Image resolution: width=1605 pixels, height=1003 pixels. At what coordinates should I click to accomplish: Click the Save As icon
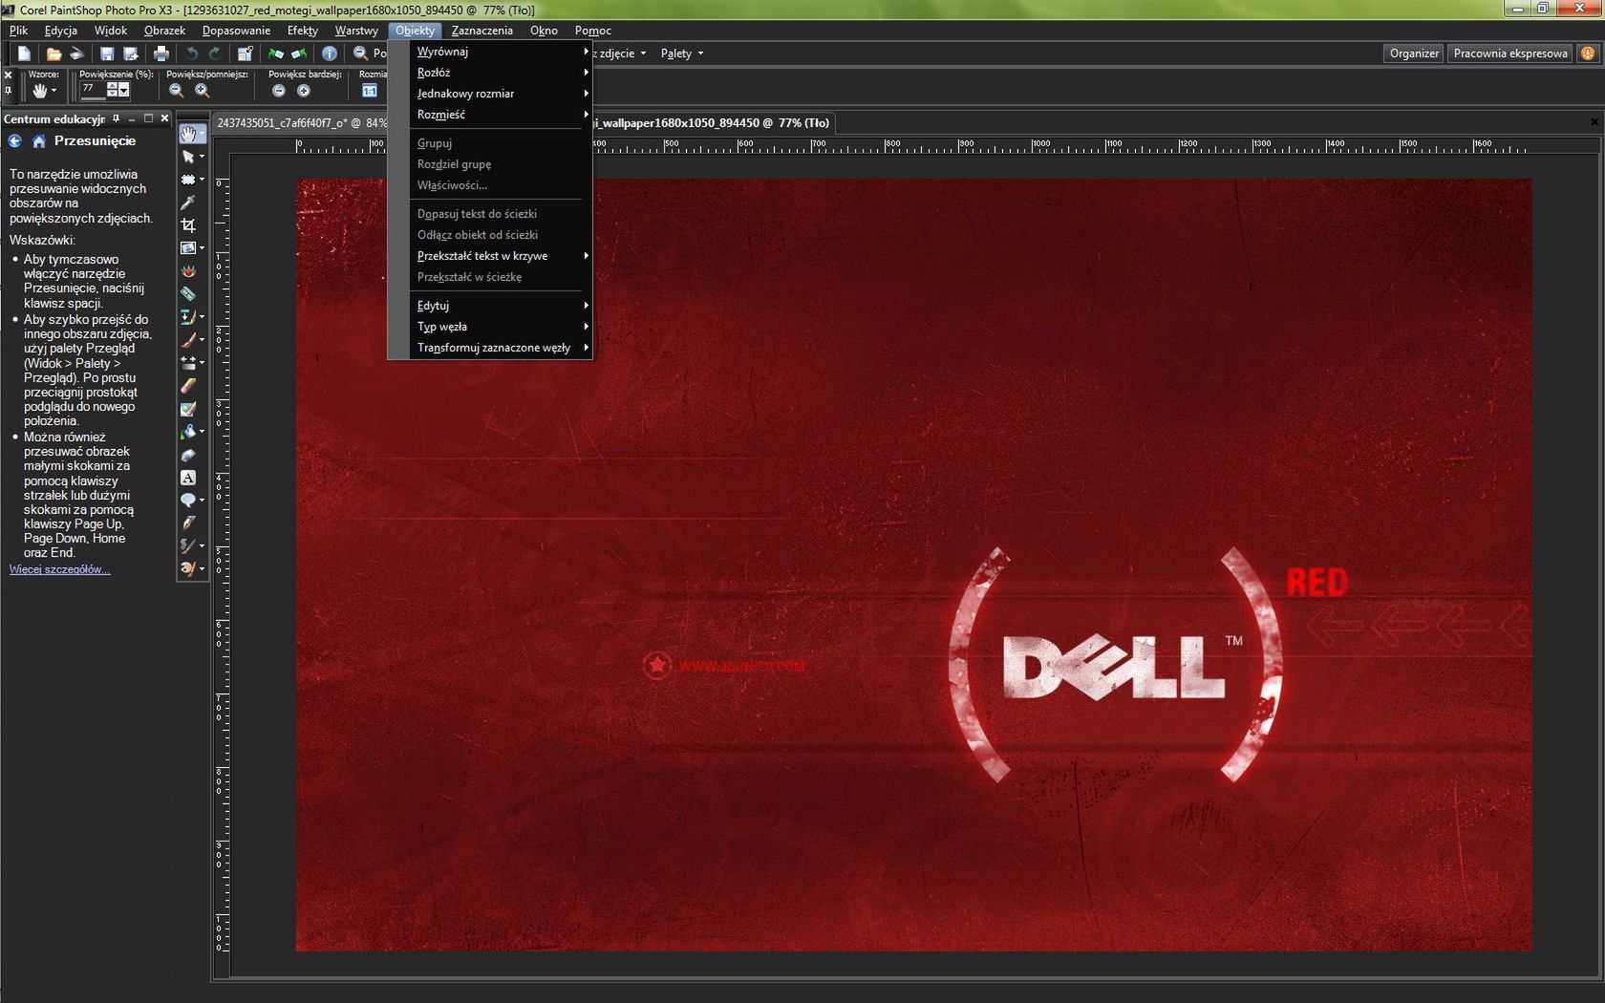pos(131,53)
